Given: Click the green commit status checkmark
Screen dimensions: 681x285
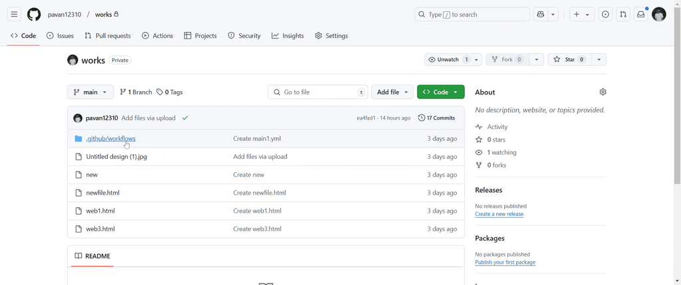Looking at the screenshot, I should 186,118.
